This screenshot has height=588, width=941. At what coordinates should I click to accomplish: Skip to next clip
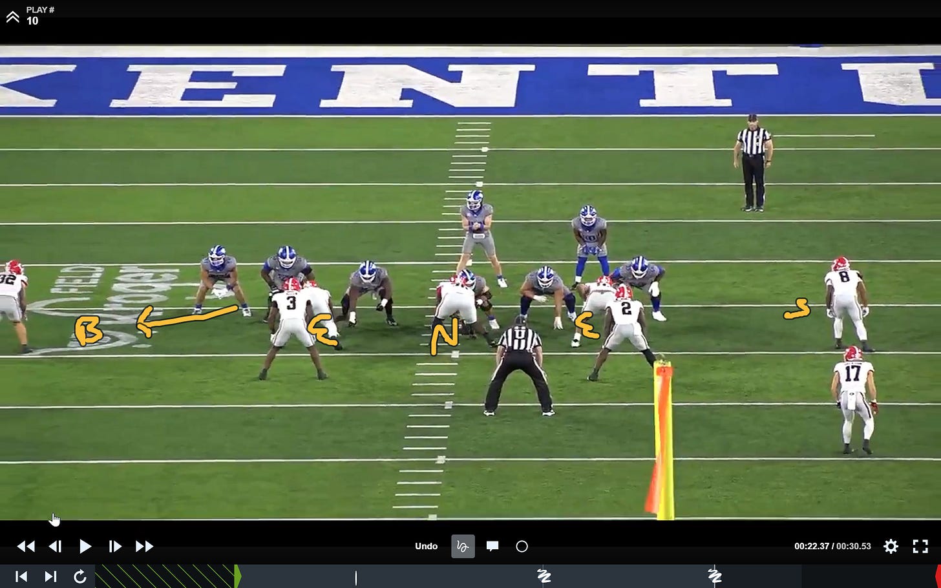click(x=50, y=576)
